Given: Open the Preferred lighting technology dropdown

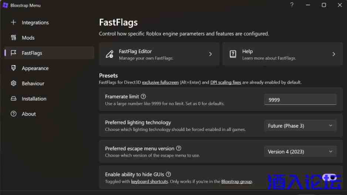Looking at the screenshot, I should (x=300, y=126).
